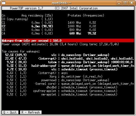
Task: Click the R - Refresh option
Action: click(31, 112)
